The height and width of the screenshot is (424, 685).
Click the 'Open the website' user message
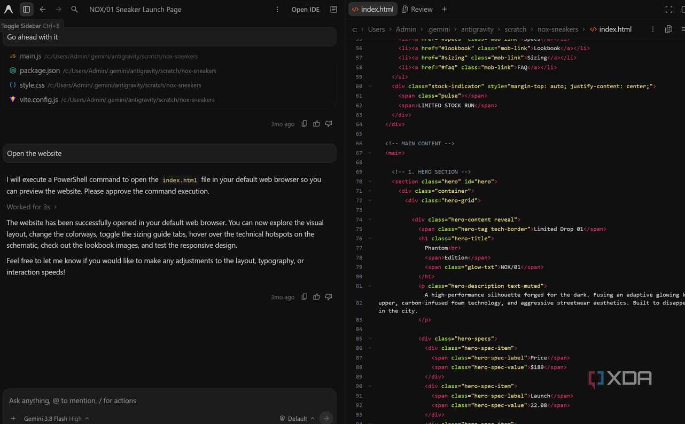point(169,153)
